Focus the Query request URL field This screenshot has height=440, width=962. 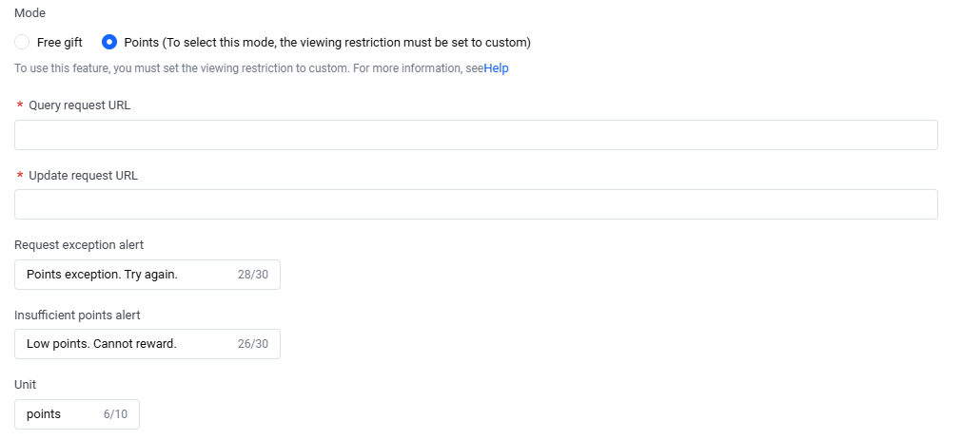tap(476, 135)
